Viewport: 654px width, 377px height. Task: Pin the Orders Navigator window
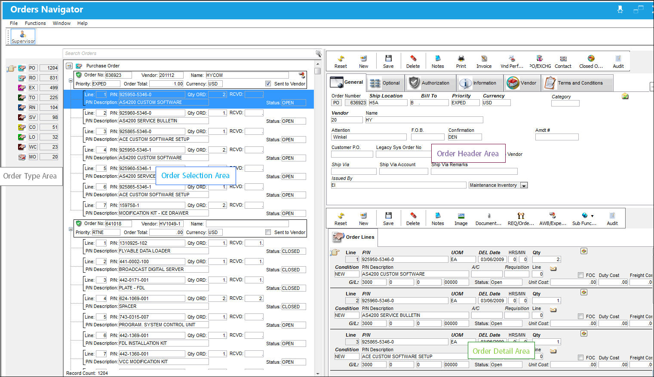pyautogui.click(x=620, y=9)
